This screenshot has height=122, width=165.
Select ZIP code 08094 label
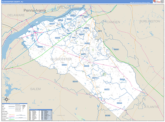pos(122,80)
